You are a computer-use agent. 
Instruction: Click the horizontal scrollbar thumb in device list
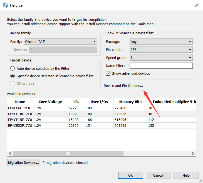pos(68,153)
